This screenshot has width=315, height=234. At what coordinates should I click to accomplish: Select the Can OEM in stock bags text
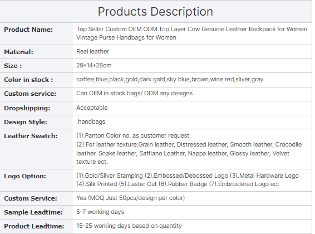pos(134,93)
